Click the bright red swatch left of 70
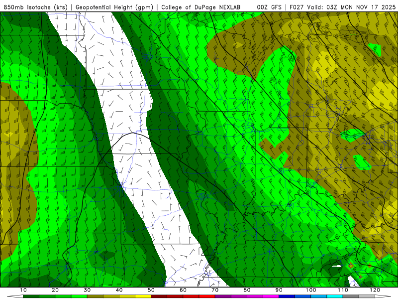 tap(207, 296)
